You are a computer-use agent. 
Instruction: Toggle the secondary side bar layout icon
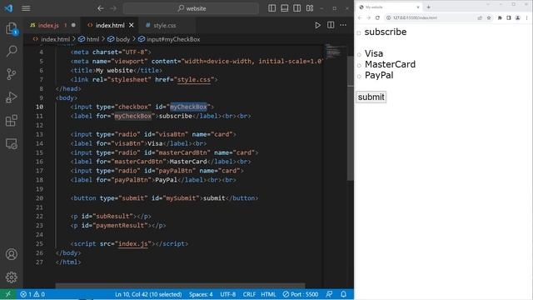[x=296, y=8]
